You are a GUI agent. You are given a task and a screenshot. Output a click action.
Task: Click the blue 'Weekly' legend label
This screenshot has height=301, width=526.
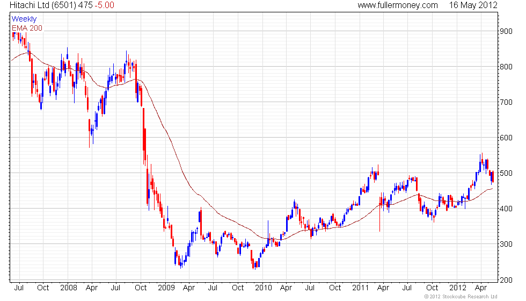tap(24, 19)
